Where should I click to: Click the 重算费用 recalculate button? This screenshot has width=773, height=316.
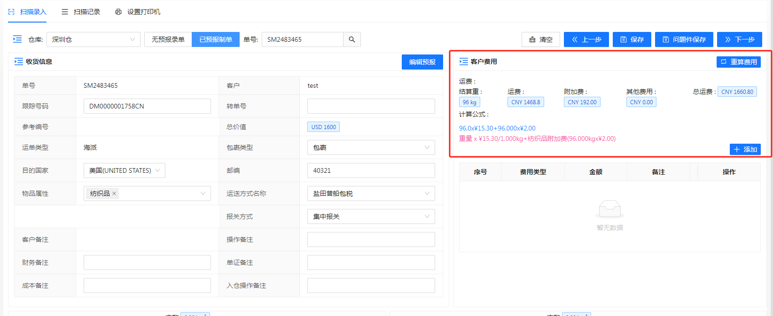click(738, 62)
